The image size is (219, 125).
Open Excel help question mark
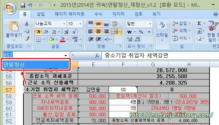pos(216,14)
